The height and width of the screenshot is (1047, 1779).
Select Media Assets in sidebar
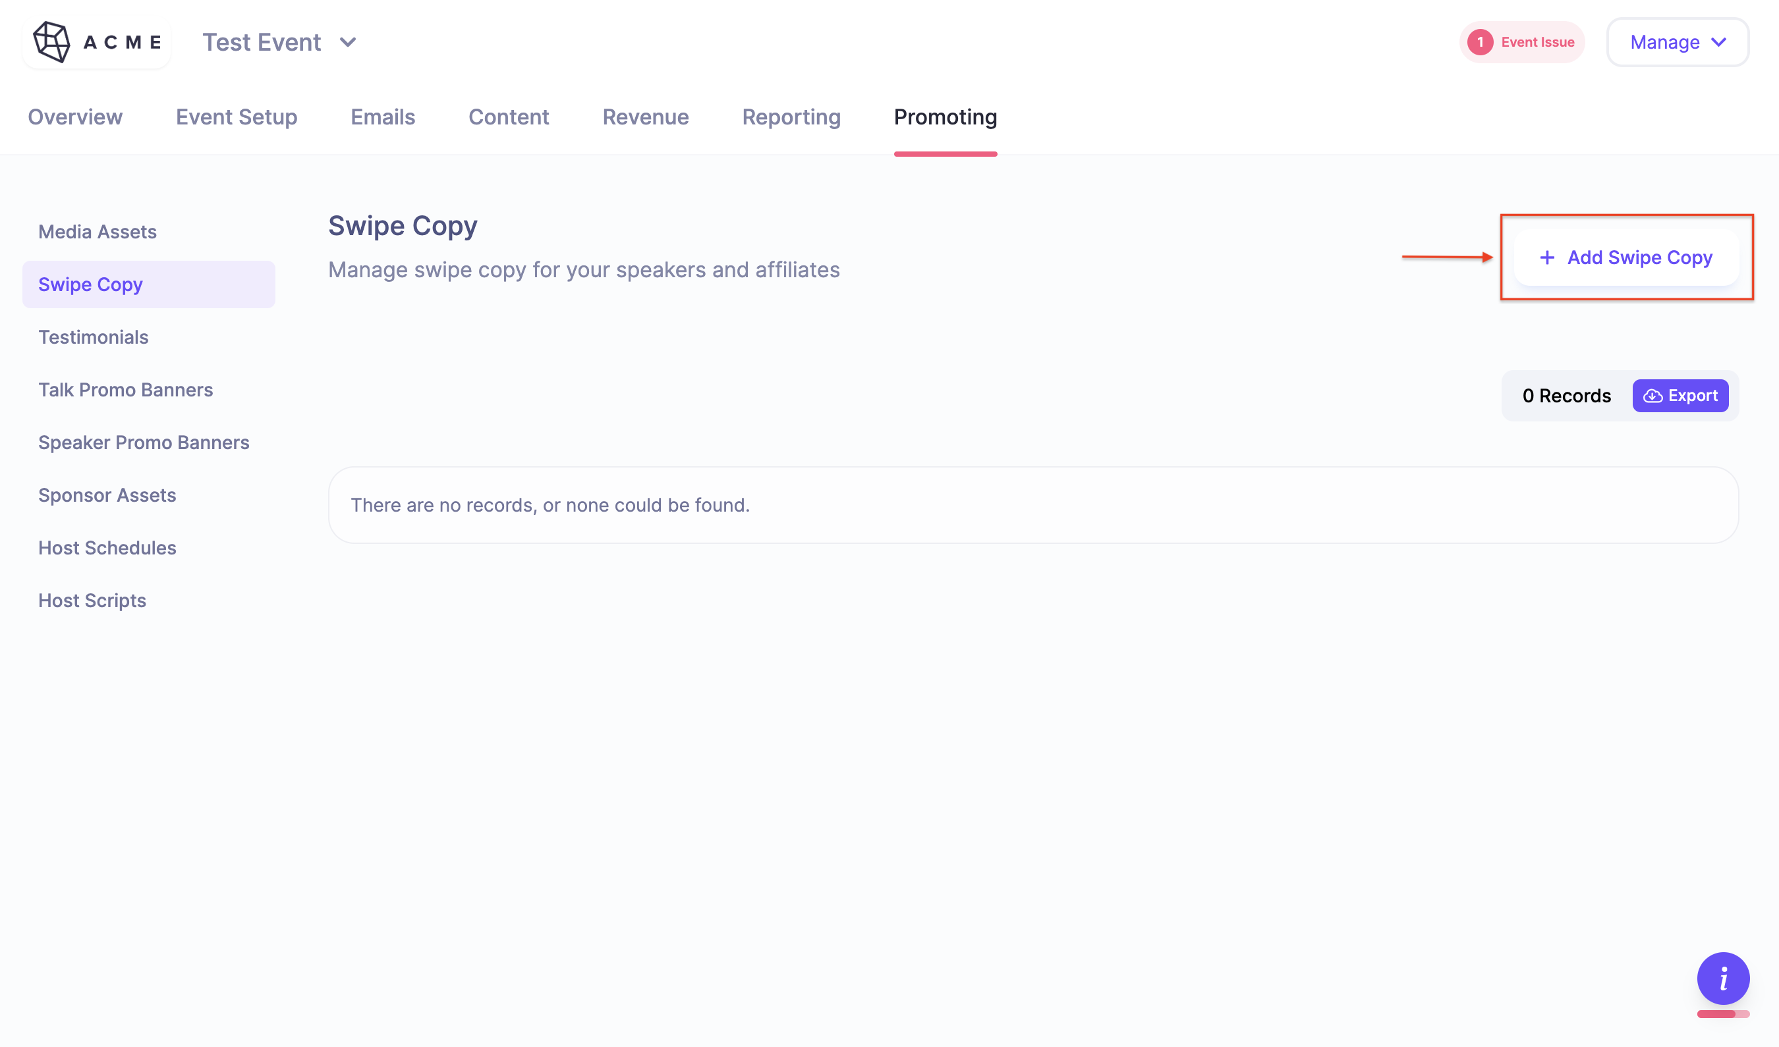pyautogui.click(x=98, y=231)
